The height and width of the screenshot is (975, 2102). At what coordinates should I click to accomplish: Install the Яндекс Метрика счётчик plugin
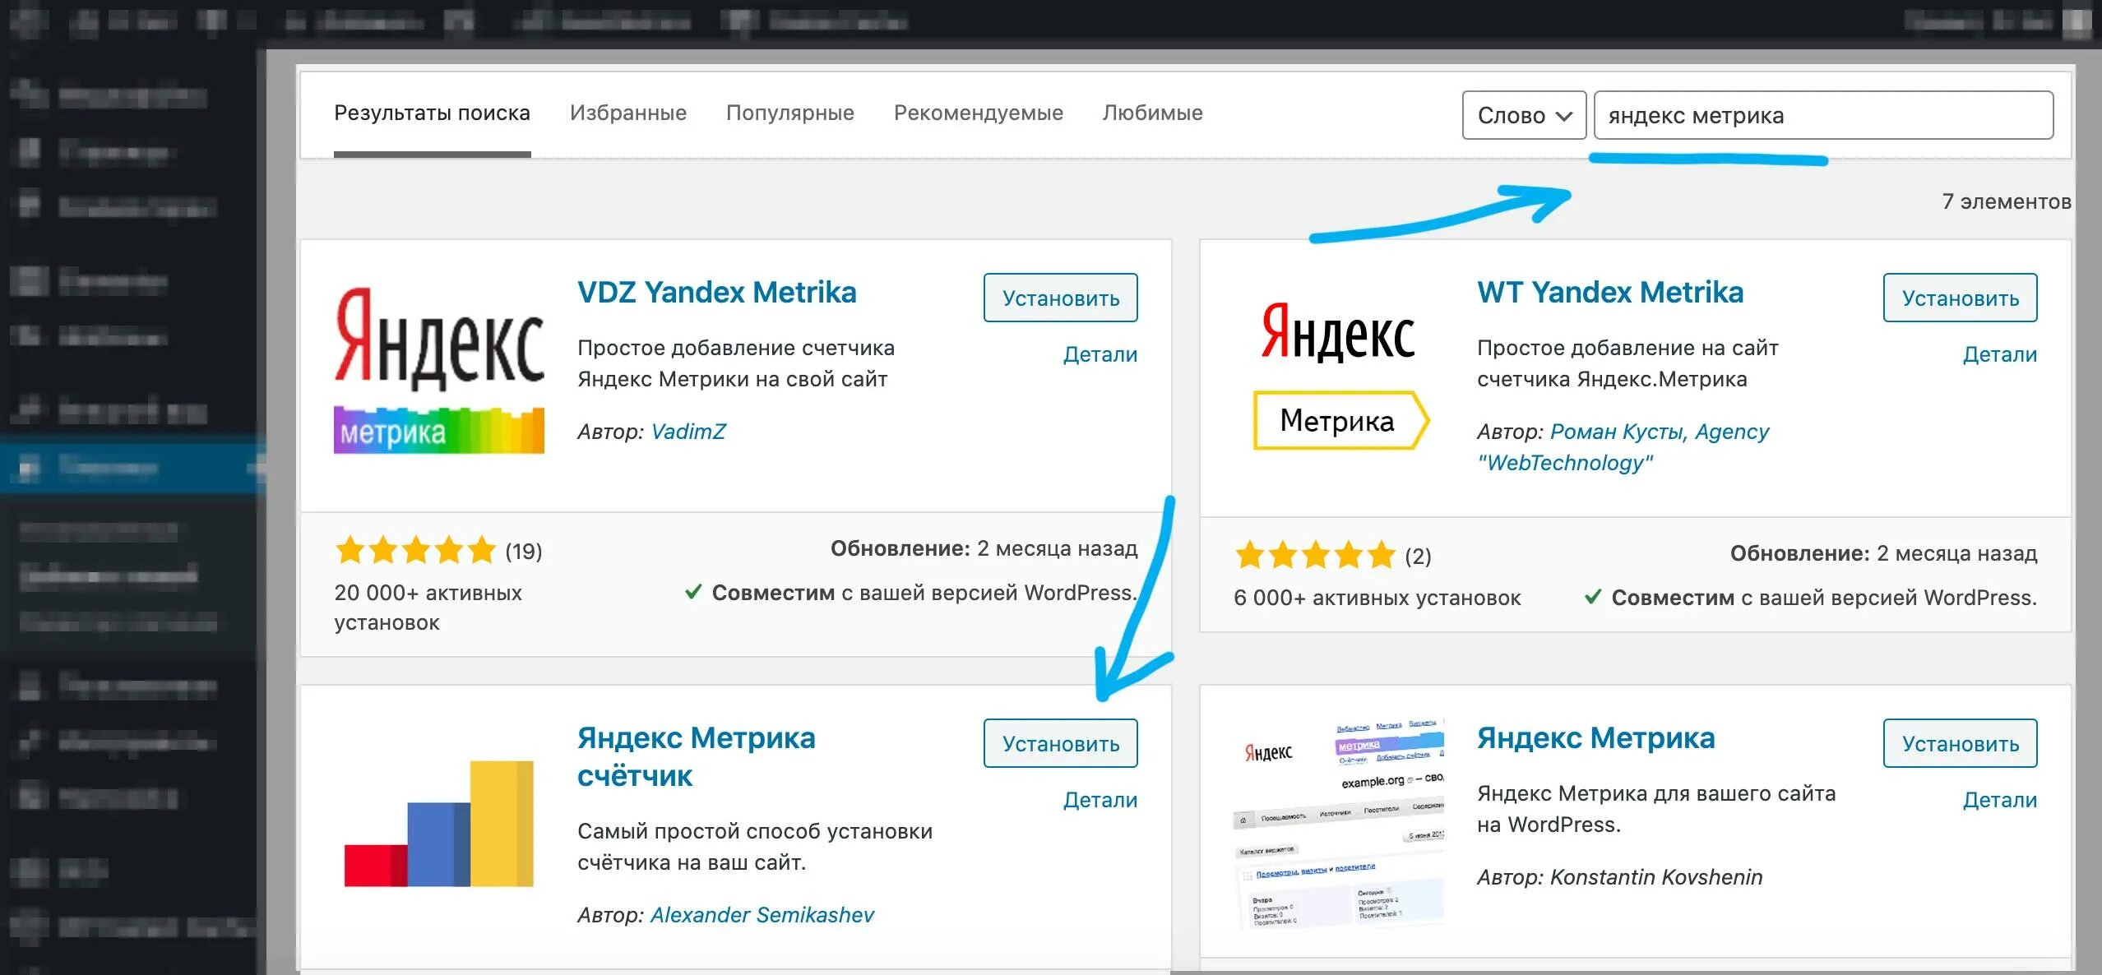pos(1060,743)
